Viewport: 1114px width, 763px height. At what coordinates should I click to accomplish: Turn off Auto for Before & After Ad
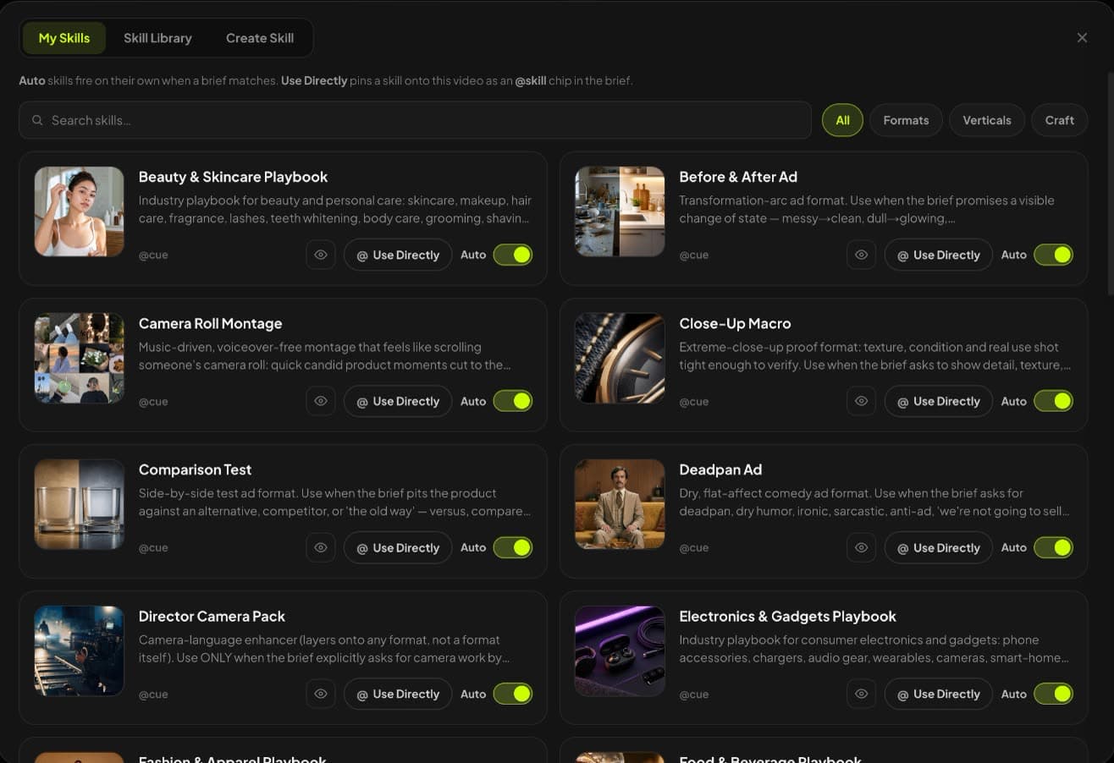point(1053,255)
